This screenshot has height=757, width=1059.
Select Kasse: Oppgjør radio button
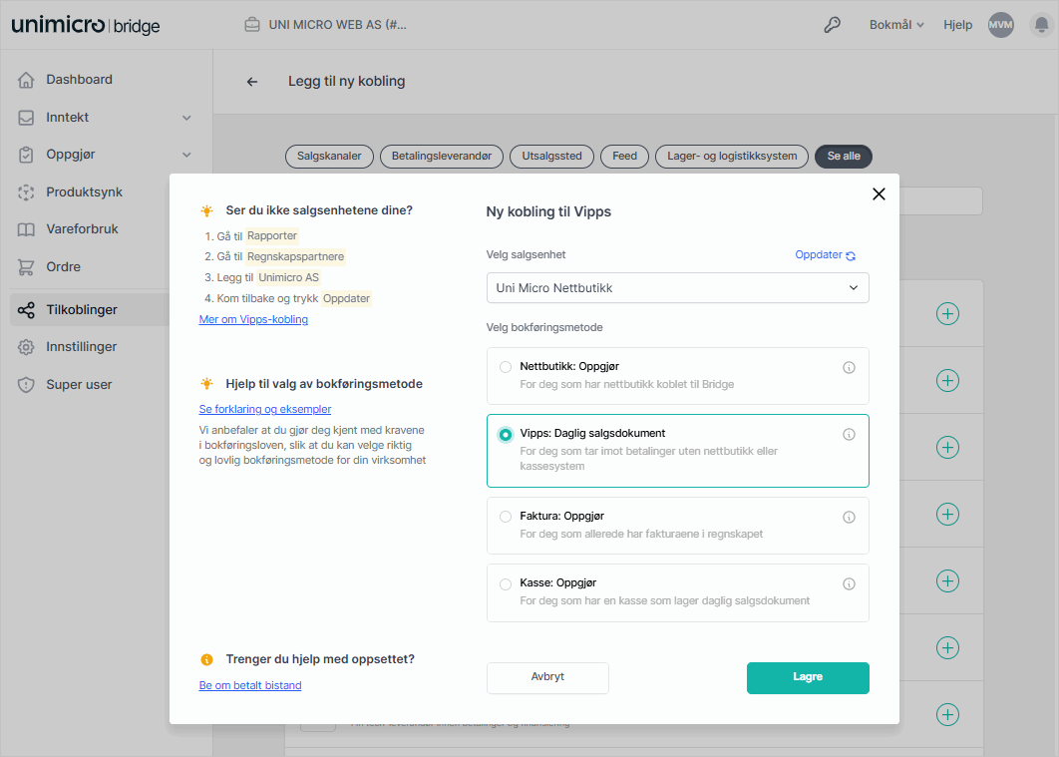point(506,584)
